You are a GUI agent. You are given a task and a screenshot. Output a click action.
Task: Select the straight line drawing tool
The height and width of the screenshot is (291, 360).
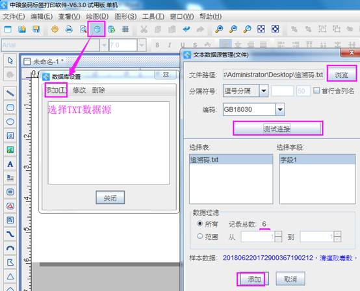10,93
